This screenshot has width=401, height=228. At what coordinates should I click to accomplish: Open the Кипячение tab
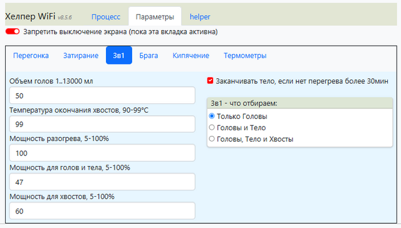[x=190, y=56]
